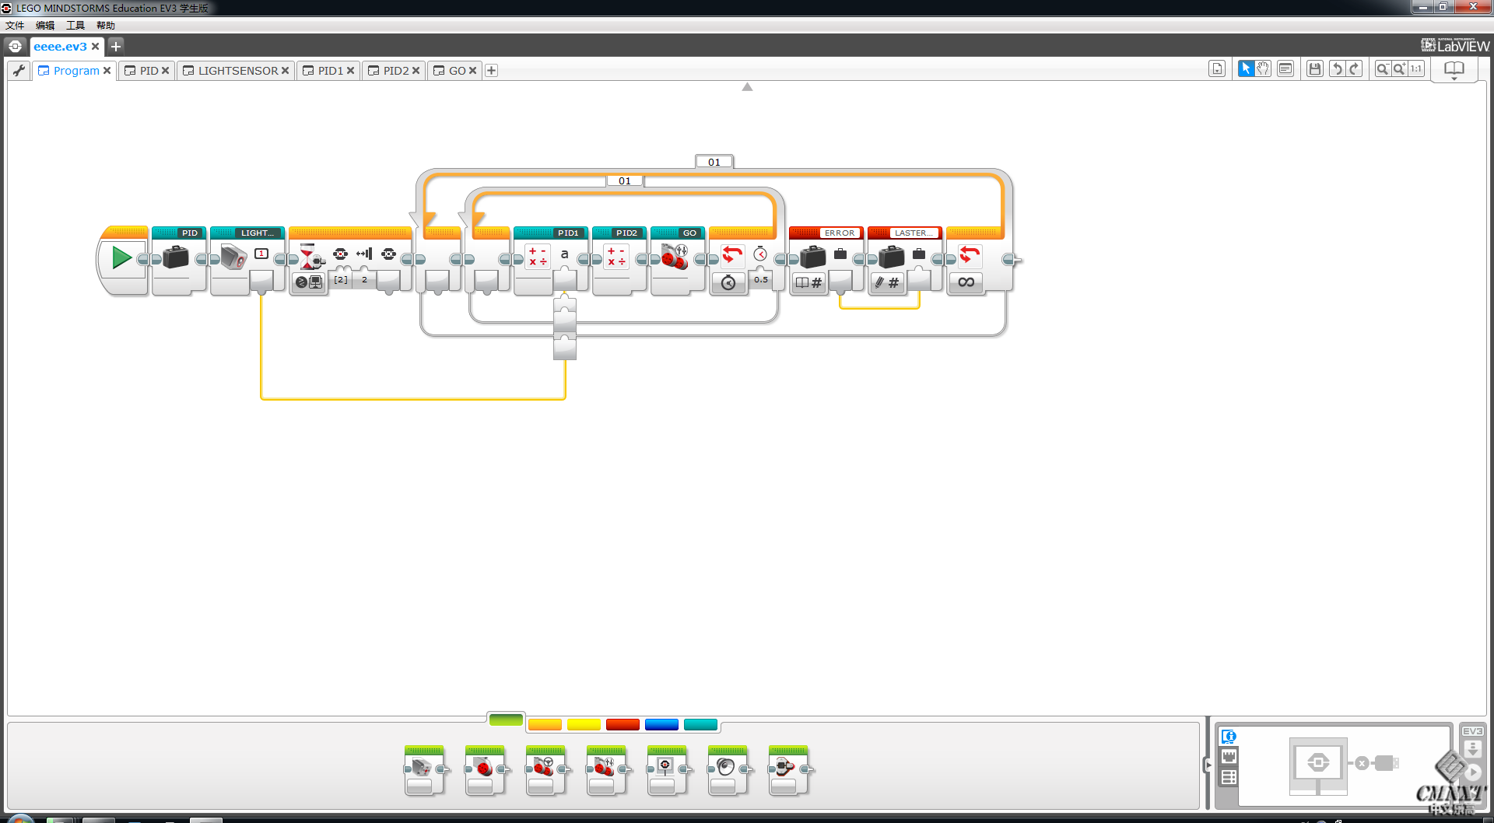1494x823 pixels.
Task: Open the port view tab
Action: pyautogui.click(x=1229, y=757)
